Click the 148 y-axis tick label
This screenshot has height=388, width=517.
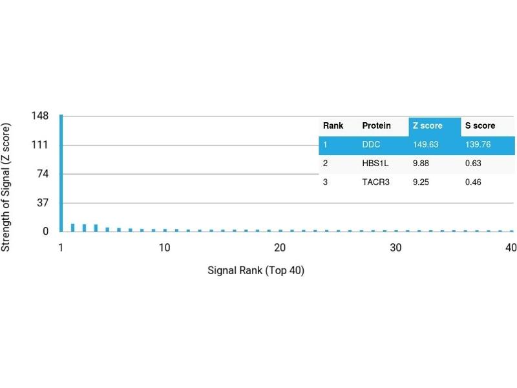[x=40, y=116]
